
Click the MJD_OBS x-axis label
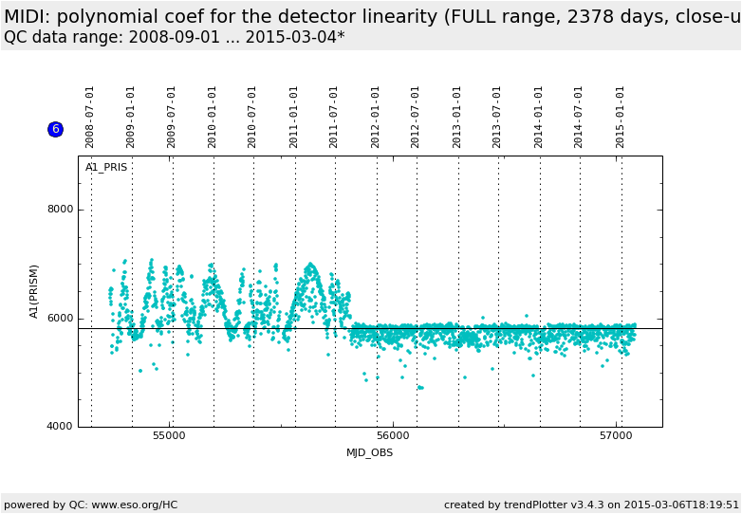click(369, 452)
